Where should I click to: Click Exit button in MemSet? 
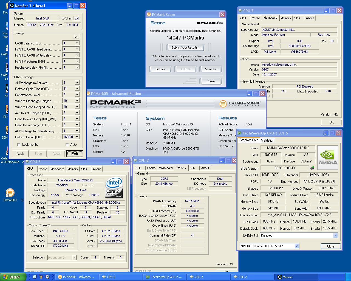tap(75, 154)
